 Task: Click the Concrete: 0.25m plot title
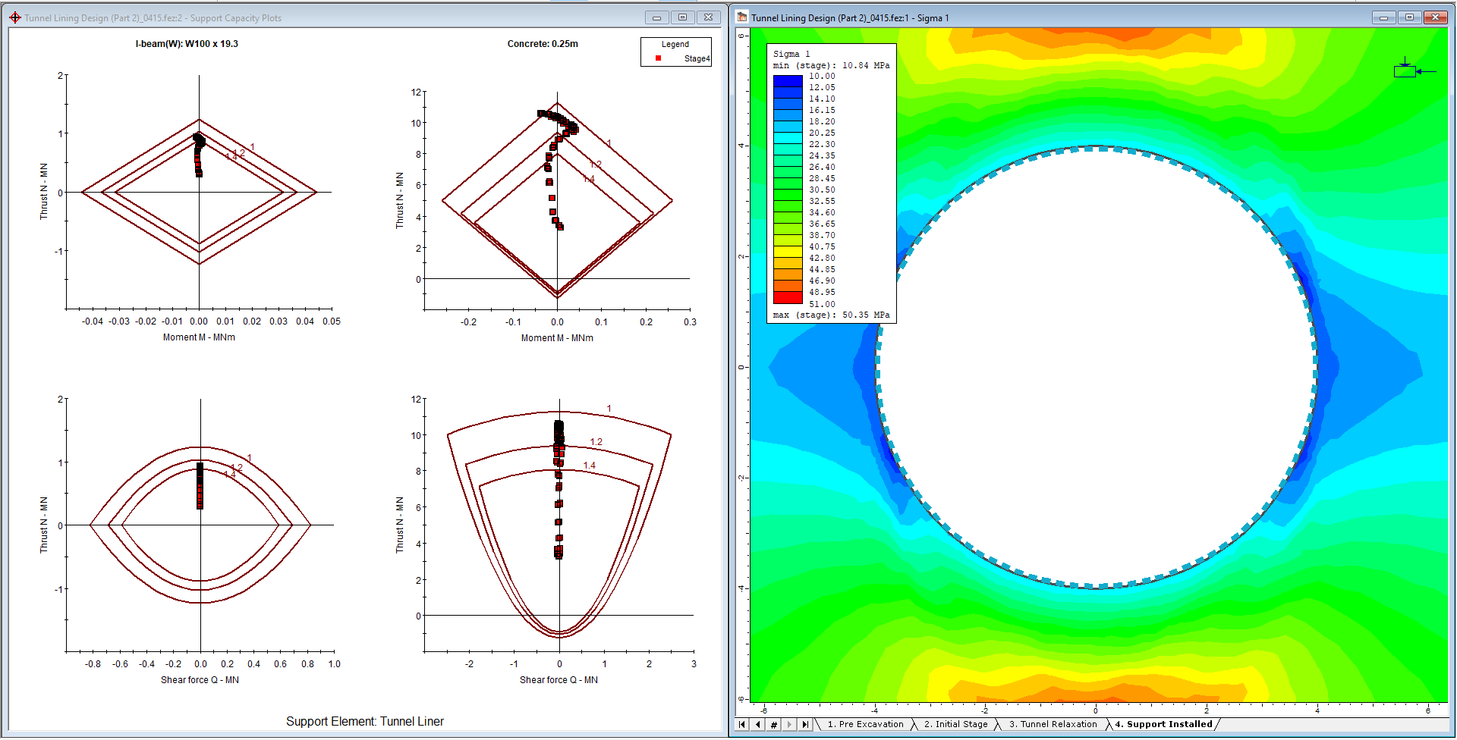[x=543, y=44]
